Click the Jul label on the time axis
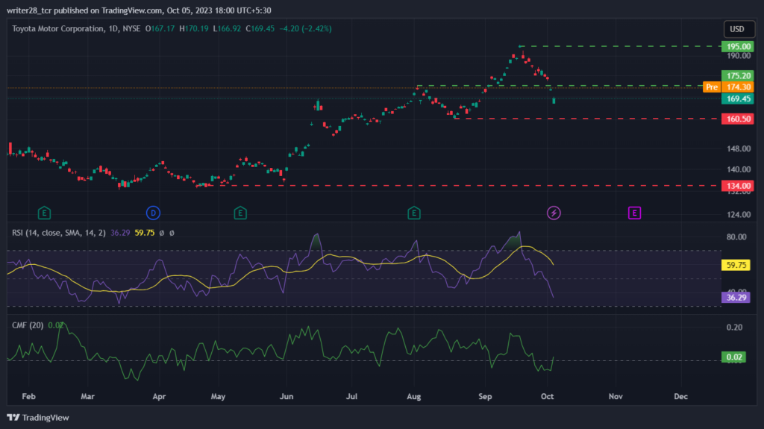764x429 pixels. click(351, 396)
